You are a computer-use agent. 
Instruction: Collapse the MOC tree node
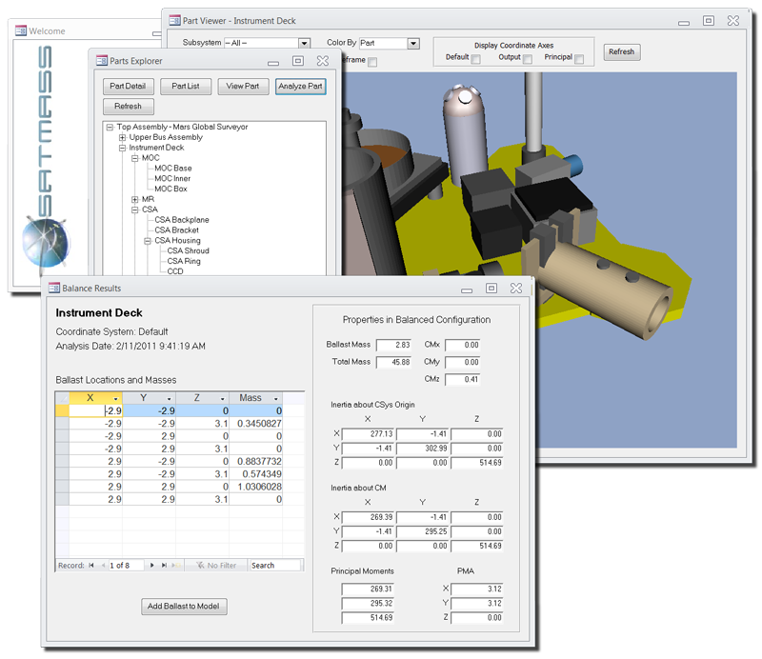click(x=135, y=158)
